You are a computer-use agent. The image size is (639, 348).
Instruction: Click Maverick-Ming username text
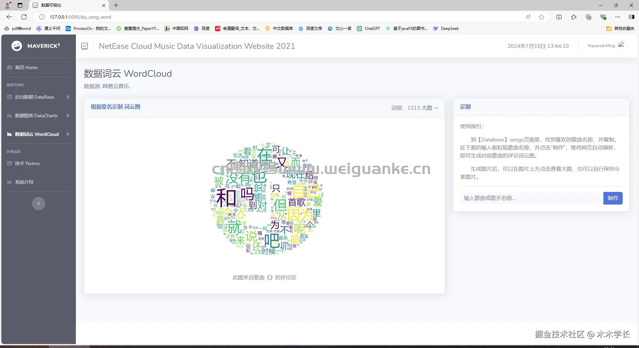[601, 46]
